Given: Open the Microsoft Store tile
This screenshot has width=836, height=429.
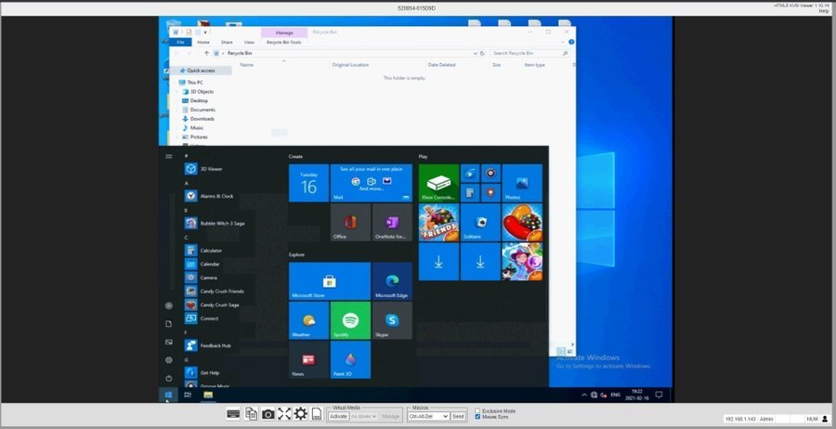Looking at the screenshot, I should pos(330,280).
